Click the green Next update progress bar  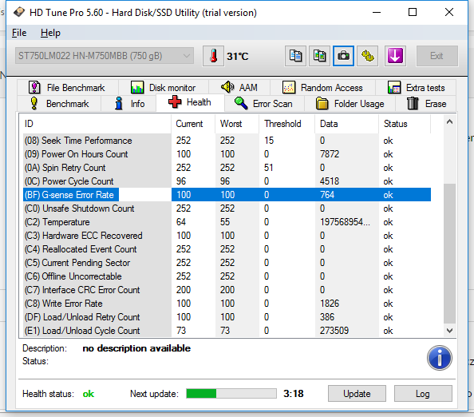[x=231, y=393]
